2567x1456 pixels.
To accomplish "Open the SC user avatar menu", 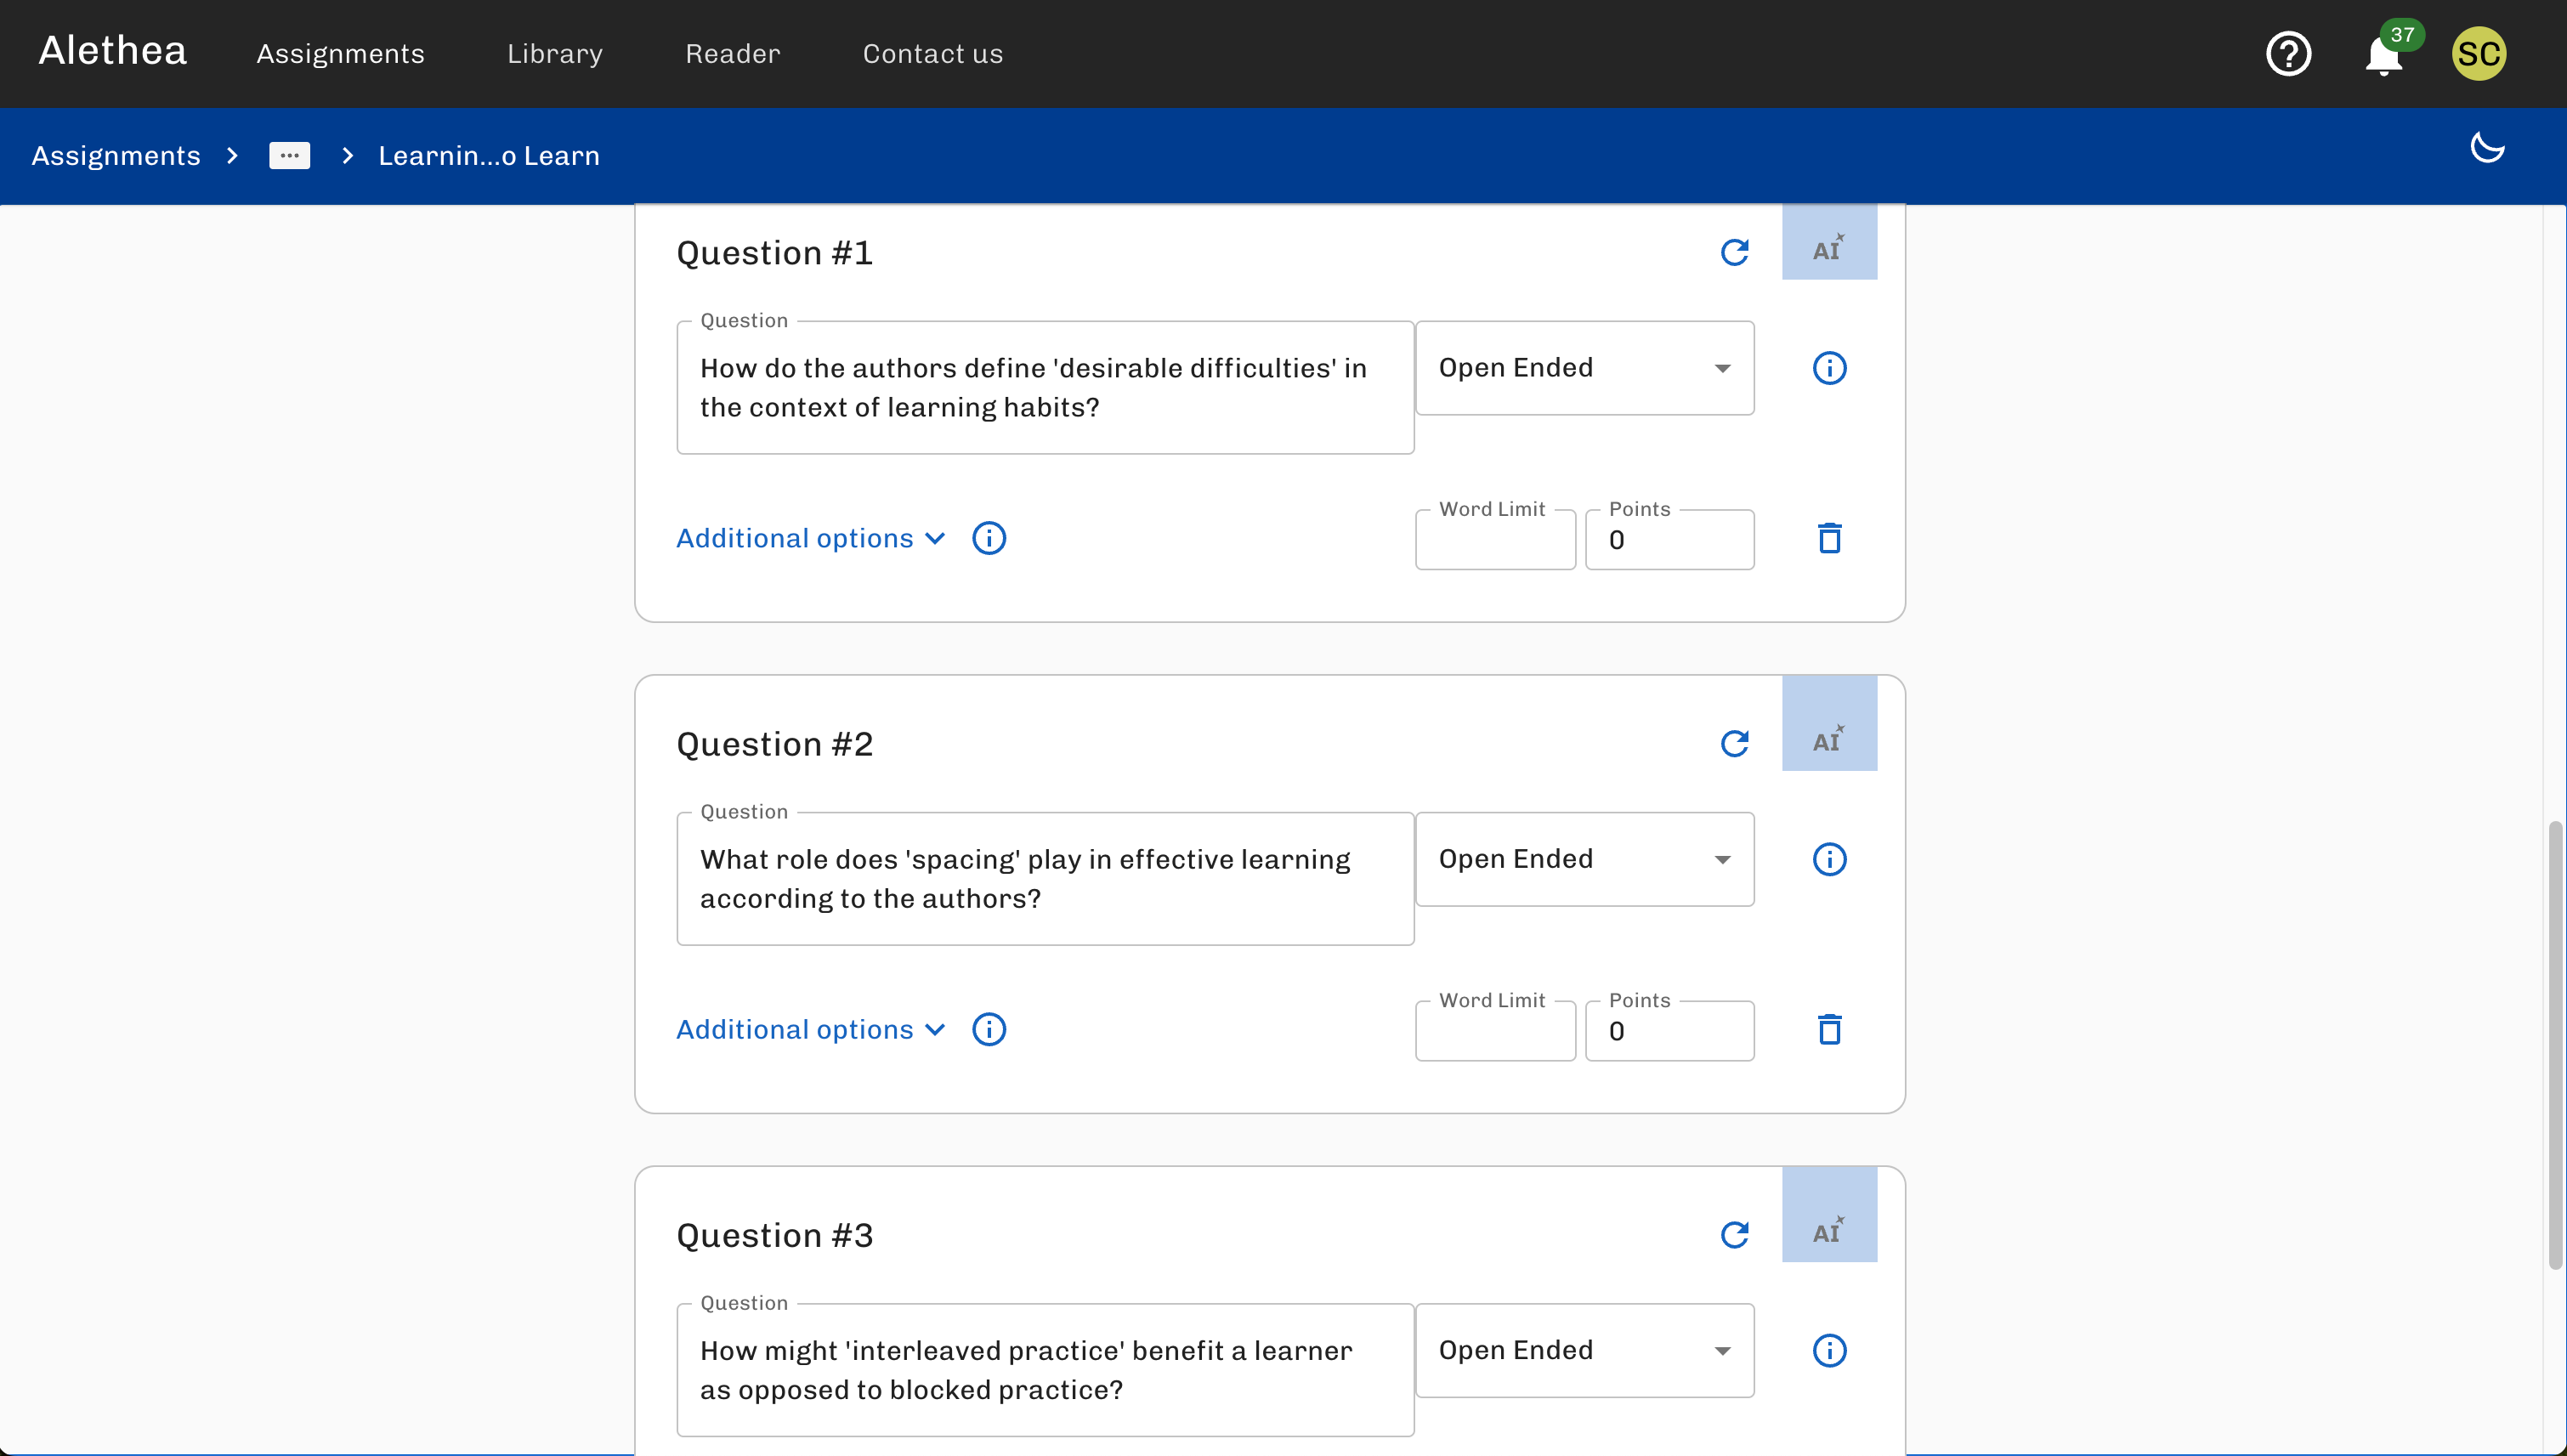I will [2478, 53].
